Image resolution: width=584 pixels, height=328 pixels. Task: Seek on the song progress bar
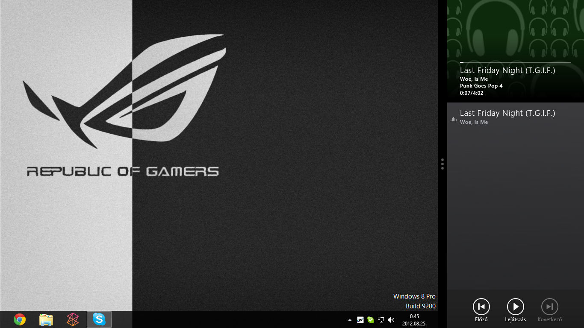click(x=516, y=62)
